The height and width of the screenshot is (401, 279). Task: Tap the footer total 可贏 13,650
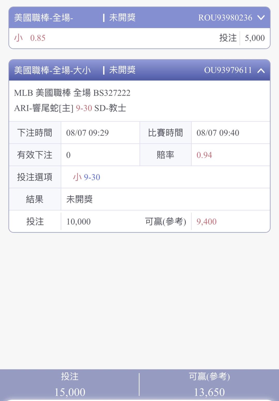209,384
